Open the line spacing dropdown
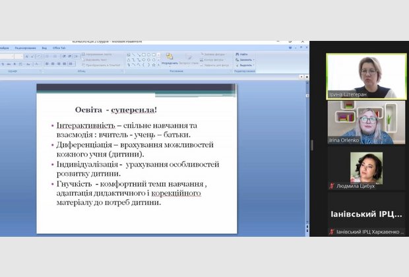The height and width of the screenshot is (277, 409). click(x=77, y=56)
